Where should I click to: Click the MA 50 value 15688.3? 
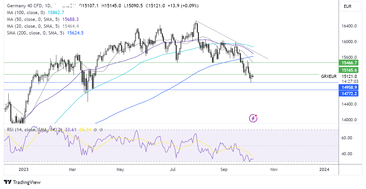pyautogui.click(x=70, y=19)
